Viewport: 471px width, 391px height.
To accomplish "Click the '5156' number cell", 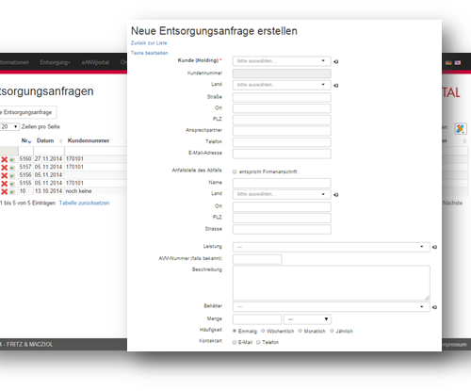I will [x=25, y=175].
